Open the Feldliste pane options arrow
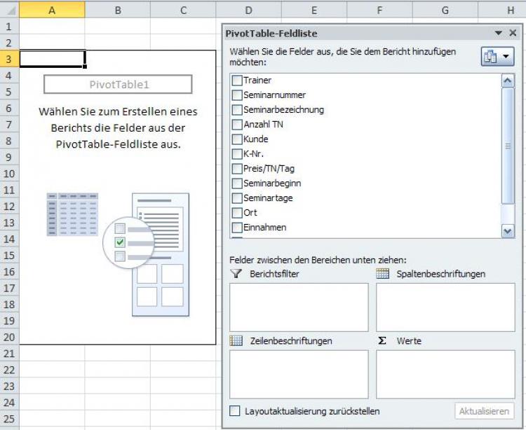Image resolution: width=526 pixels, height=430 pixels. point(499,33)
